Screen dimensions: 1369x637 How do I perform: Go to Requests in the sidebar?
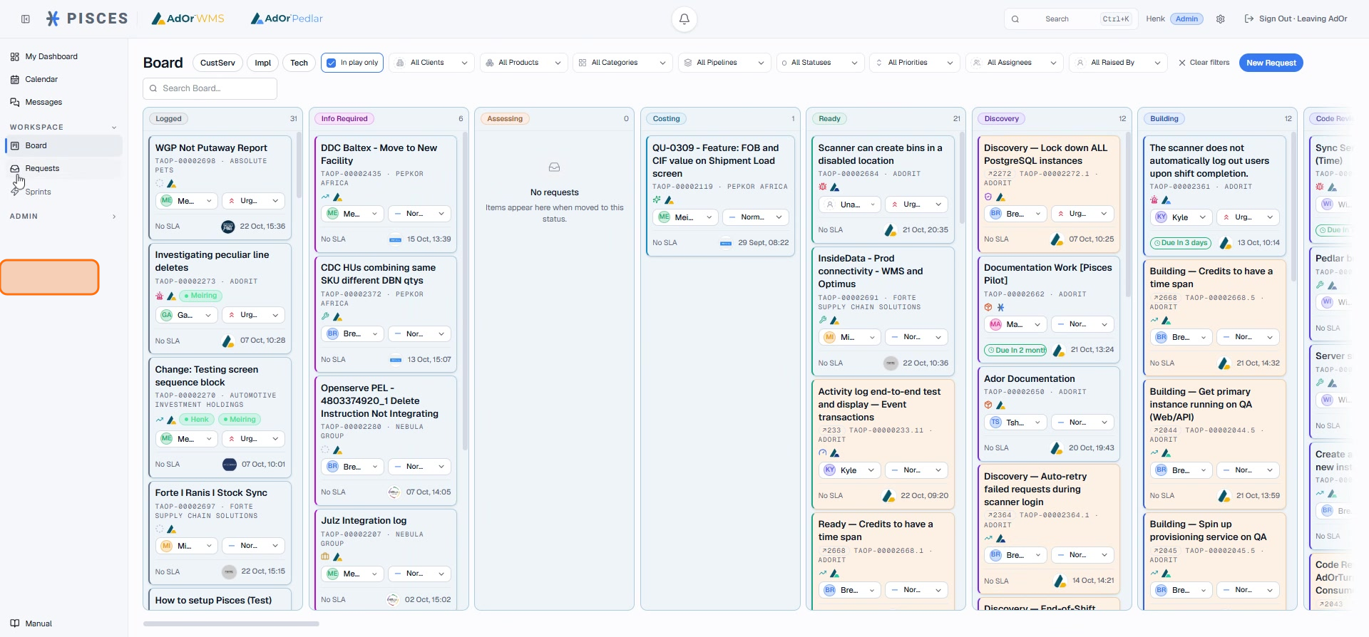[x=64, y=168]
